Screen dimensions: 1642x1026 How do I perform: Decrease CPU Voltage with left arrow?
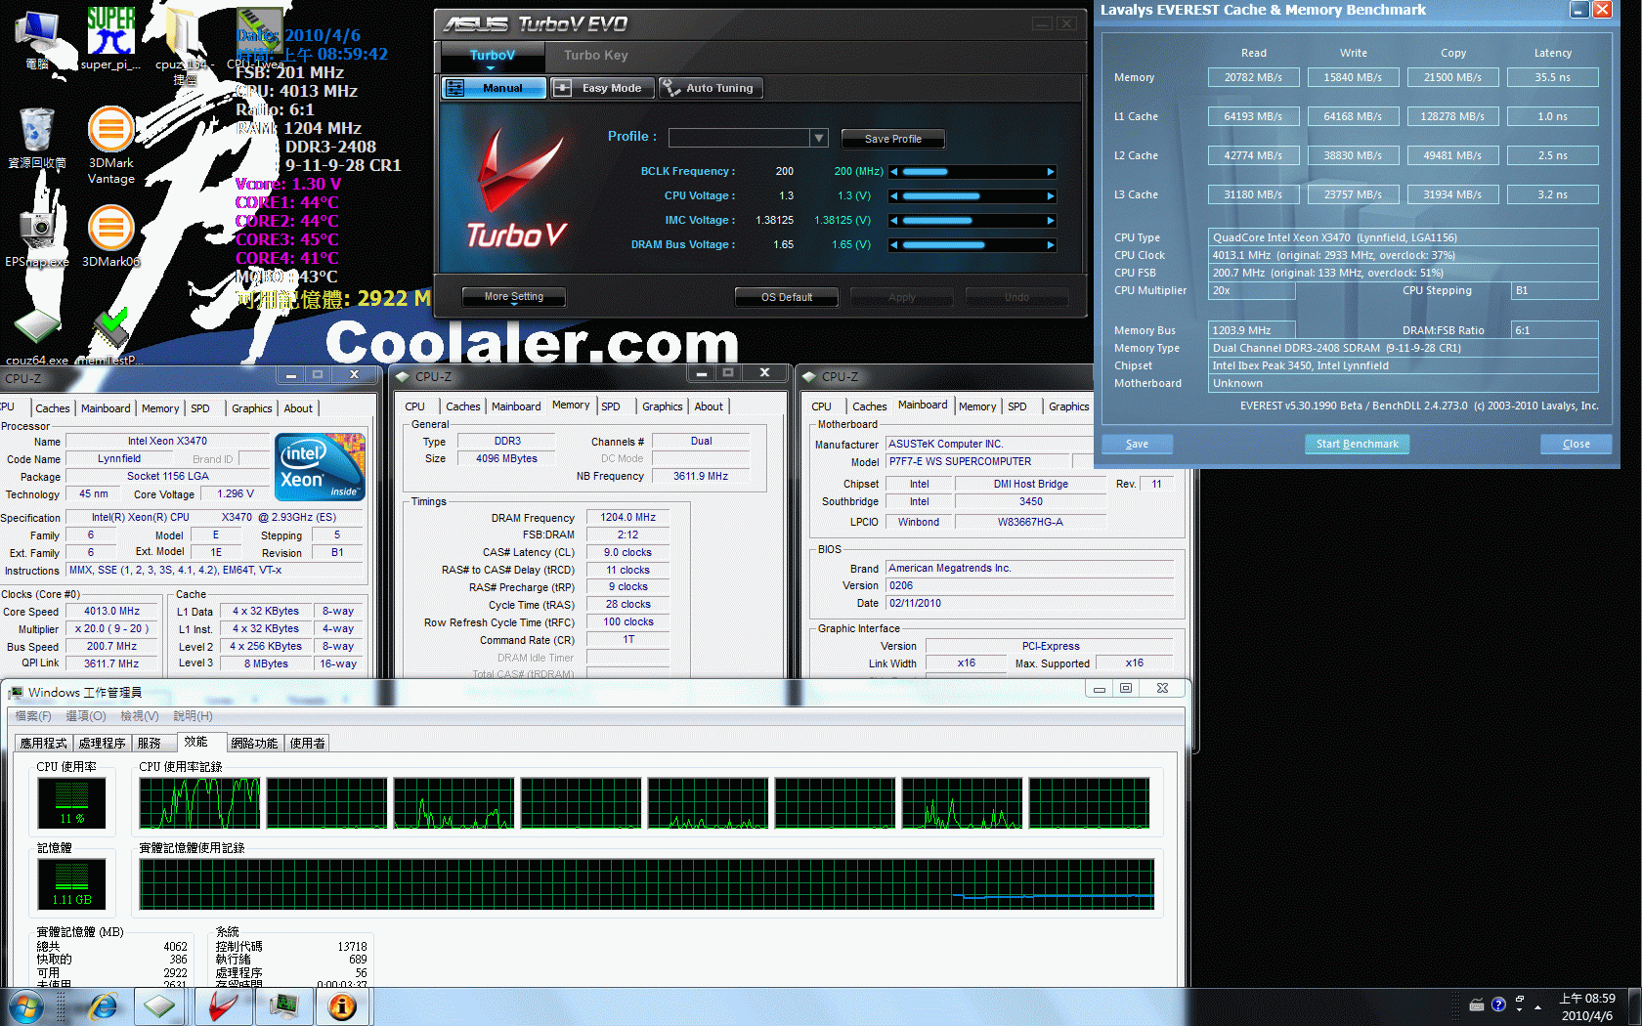[893, 196]
